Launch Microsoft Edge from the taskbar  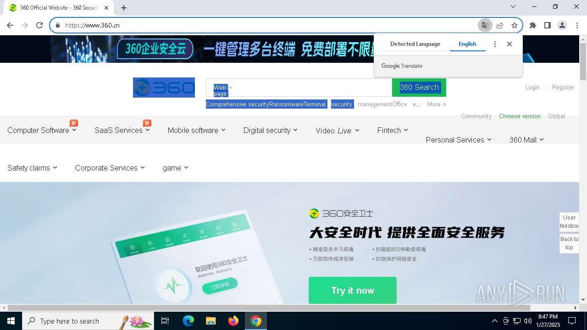[x=188, y=321]
